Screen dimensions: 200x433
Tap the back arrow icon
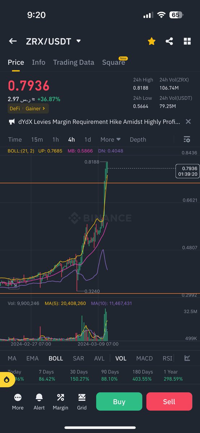[x=13, y=41]
